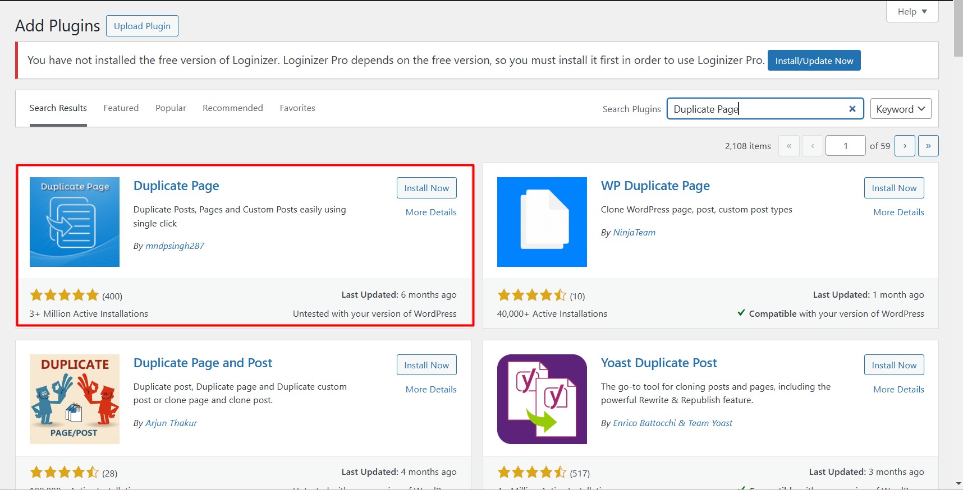Open author NinjaTeam's link
Screen dimensions: 963x490
pyautogui.click(x=634, y=232)
